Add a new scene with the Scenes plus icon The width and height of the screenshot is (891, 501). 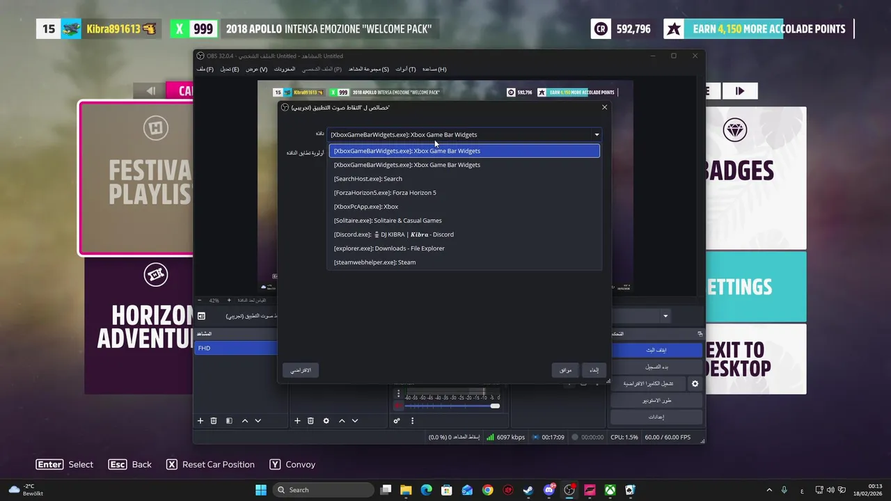pyautogui.click(x=200, y=421)
